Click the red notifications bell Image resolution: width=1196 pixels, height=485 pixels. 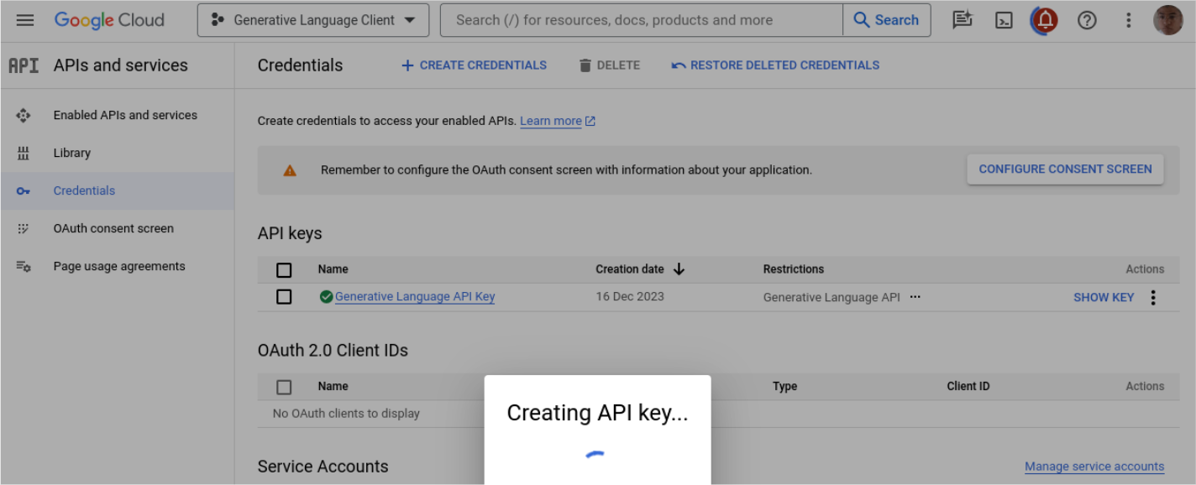click(1045, 20)
